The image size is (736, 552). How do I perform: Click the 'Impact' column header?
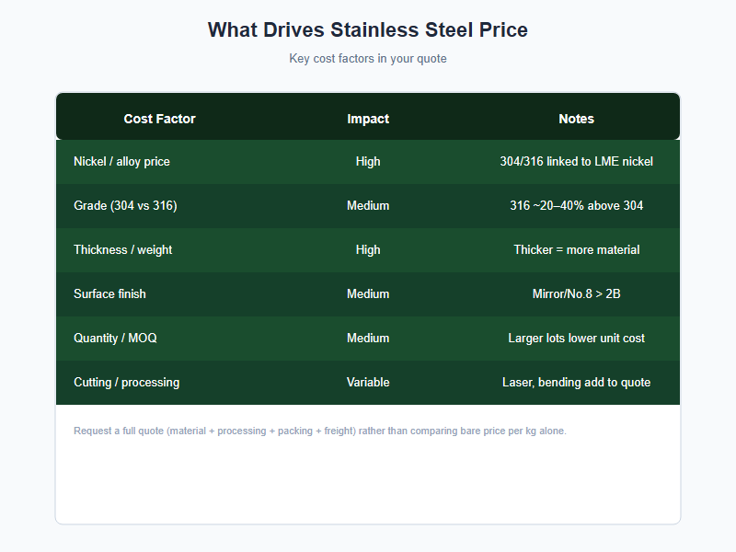pyautogui.click(x=368, y=119)
